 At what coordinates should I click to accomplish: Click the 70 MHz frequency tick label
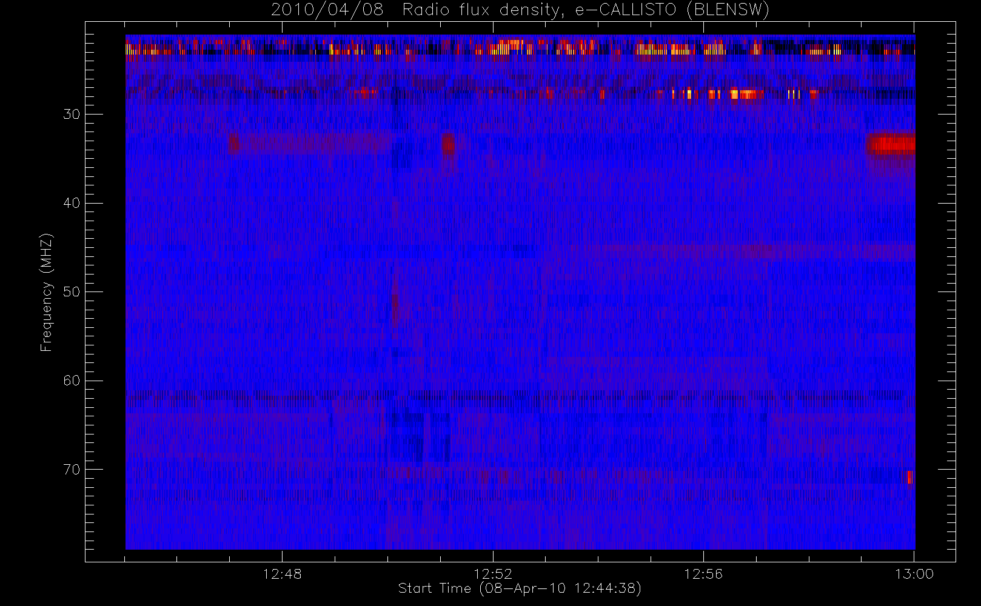pyautogui.click(x=72, y=470)
